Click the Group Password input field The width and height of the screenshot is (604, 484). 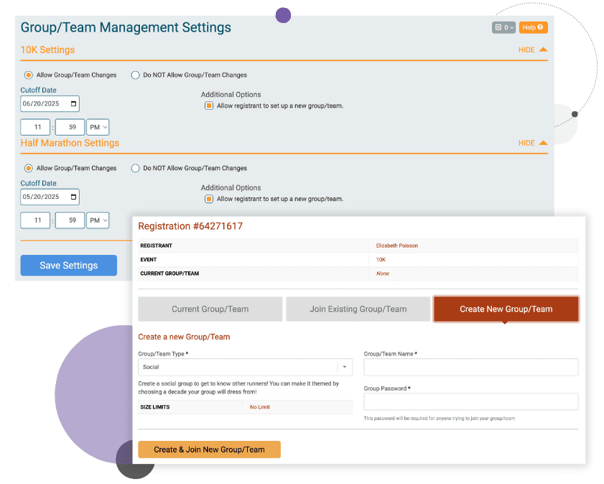coord(470,401)
